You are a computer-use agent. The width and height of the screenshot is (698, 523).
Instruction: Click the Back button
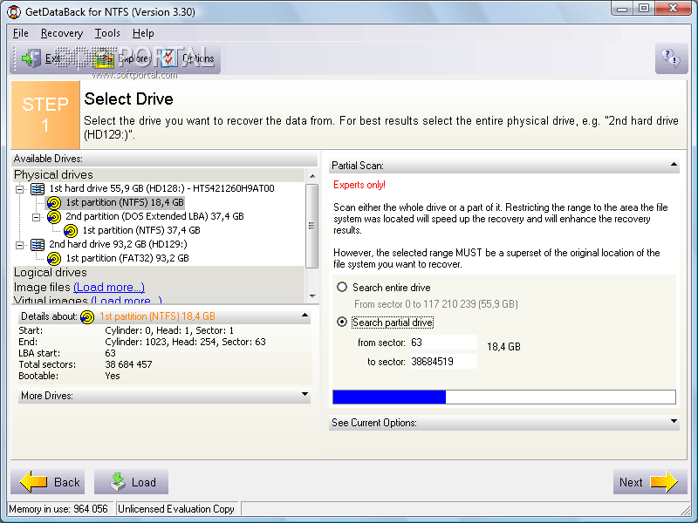[x=48, y=482]
